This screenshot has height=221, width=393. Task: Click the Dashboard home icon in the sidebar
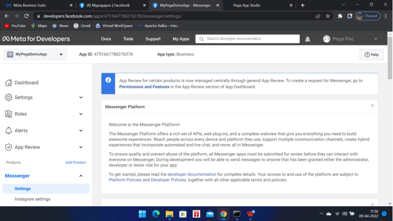pos(9,82)
